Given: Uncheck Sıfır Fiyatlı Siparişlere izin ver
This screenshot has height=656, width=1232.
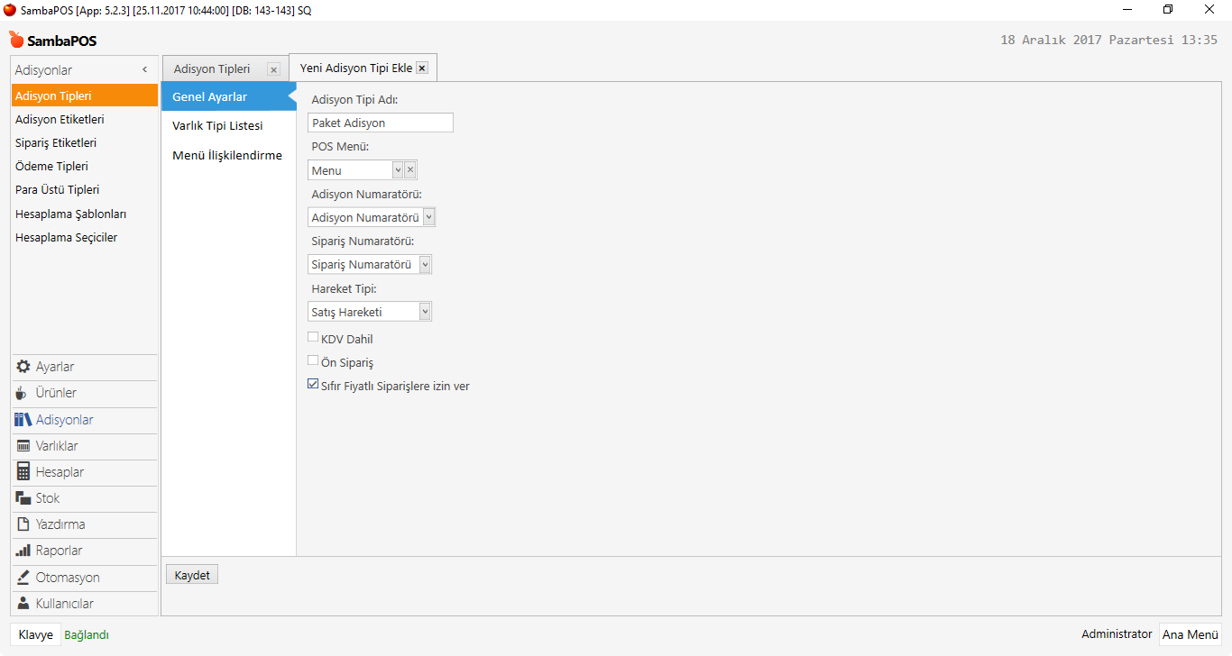Looking at the screenshot, I should click(x=313, y=385).
